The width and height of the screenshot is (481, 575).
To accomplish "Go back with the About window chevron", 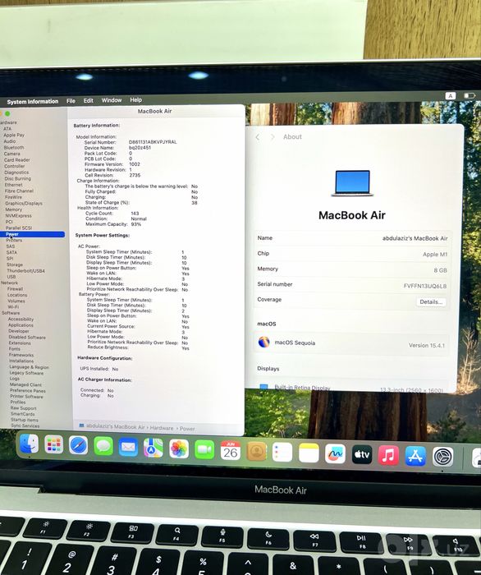I will (x=258, y=137).
